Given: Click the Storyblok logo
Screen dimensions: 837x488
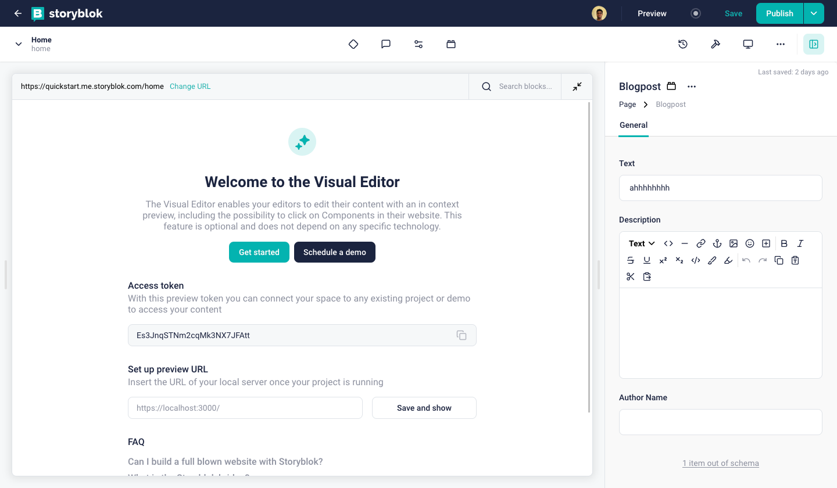Looking at the screenshot, I should (67, 13).
